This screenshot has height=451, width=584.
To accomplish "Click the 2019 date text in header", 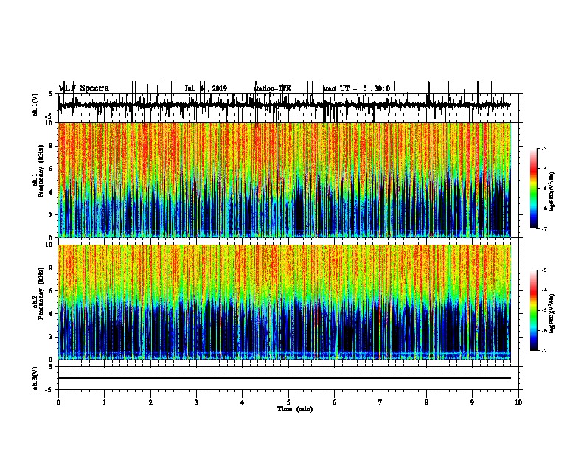I will coord(220,88).
